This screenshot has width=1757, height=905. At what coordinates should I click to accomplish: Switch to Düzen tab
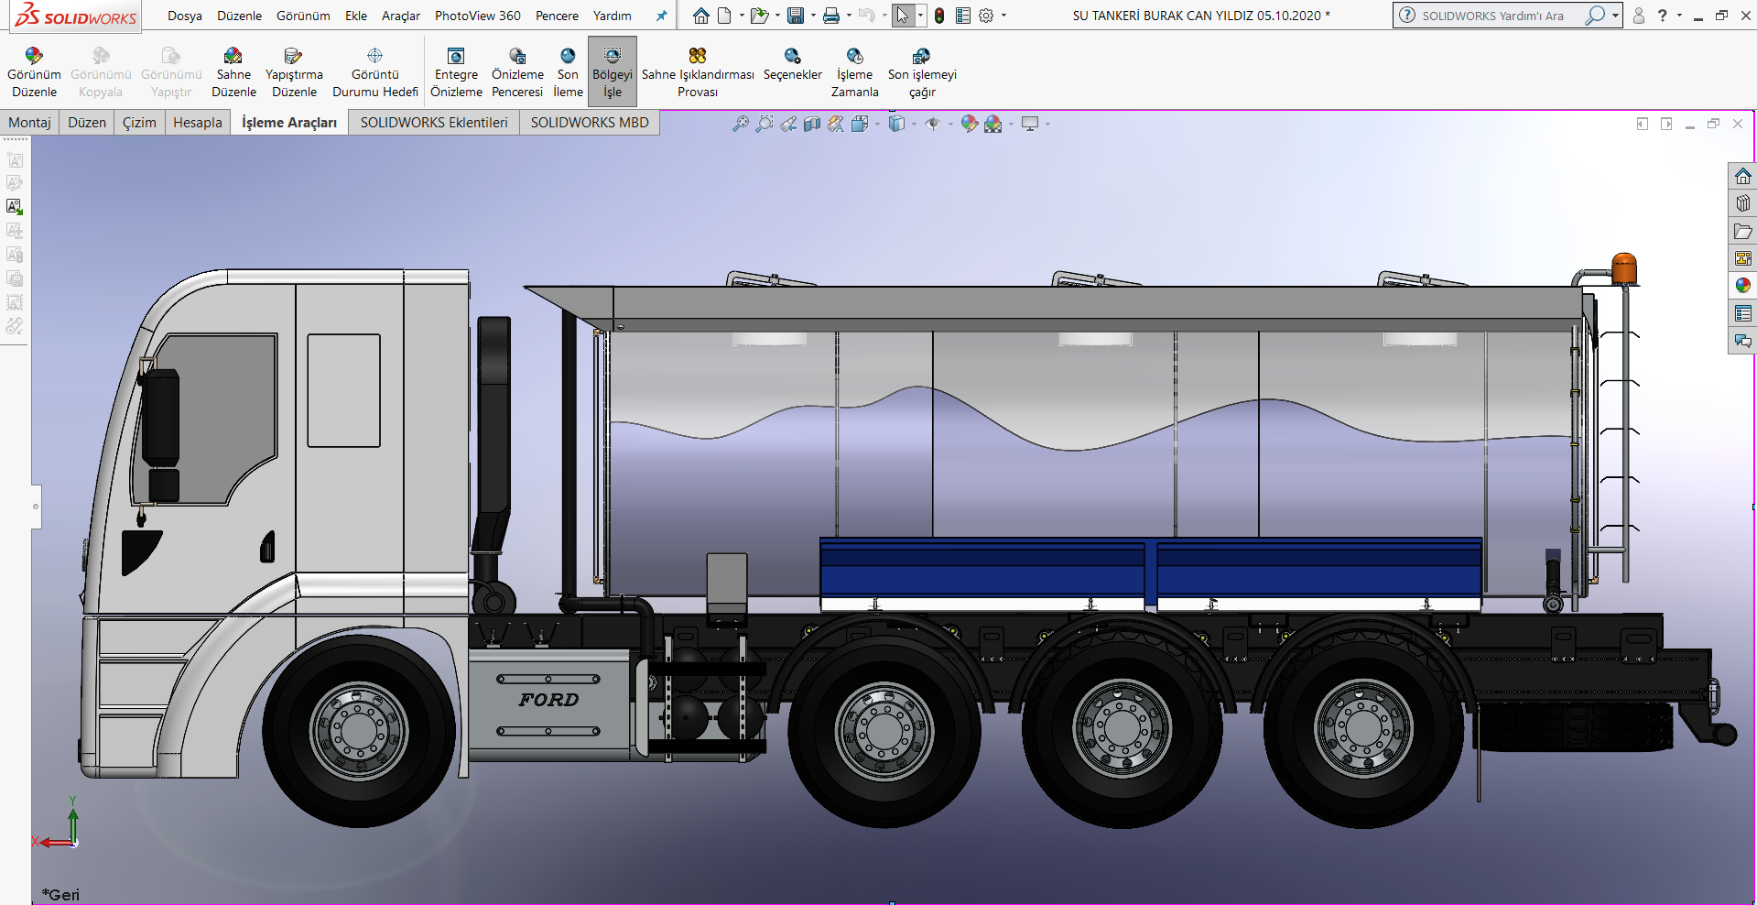[x=87, y=123]
